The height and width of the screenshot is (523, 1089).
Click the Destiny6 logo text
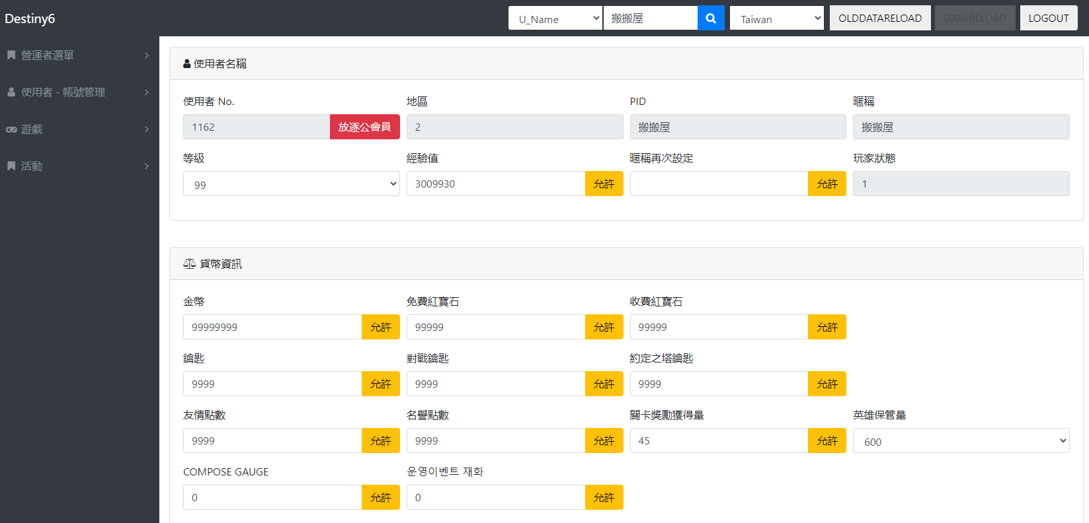click(x=30, y=18)
